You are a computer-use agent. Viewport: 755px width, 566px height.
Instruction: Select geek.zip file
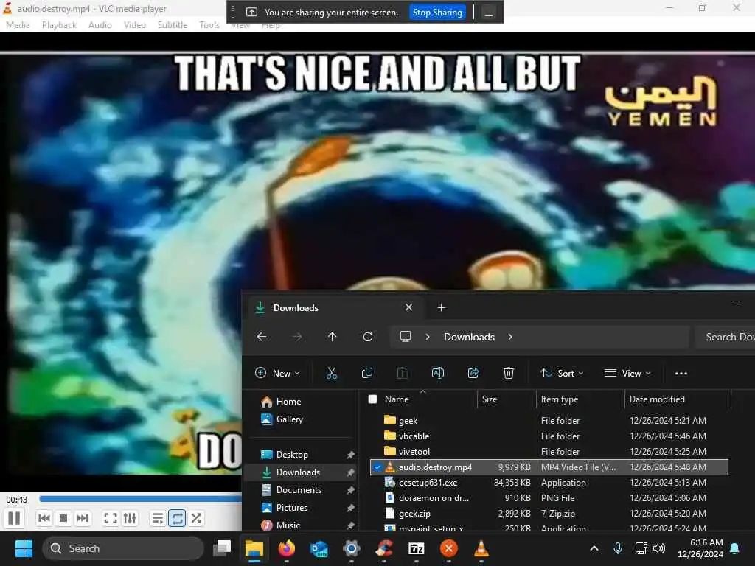(549, 514)
